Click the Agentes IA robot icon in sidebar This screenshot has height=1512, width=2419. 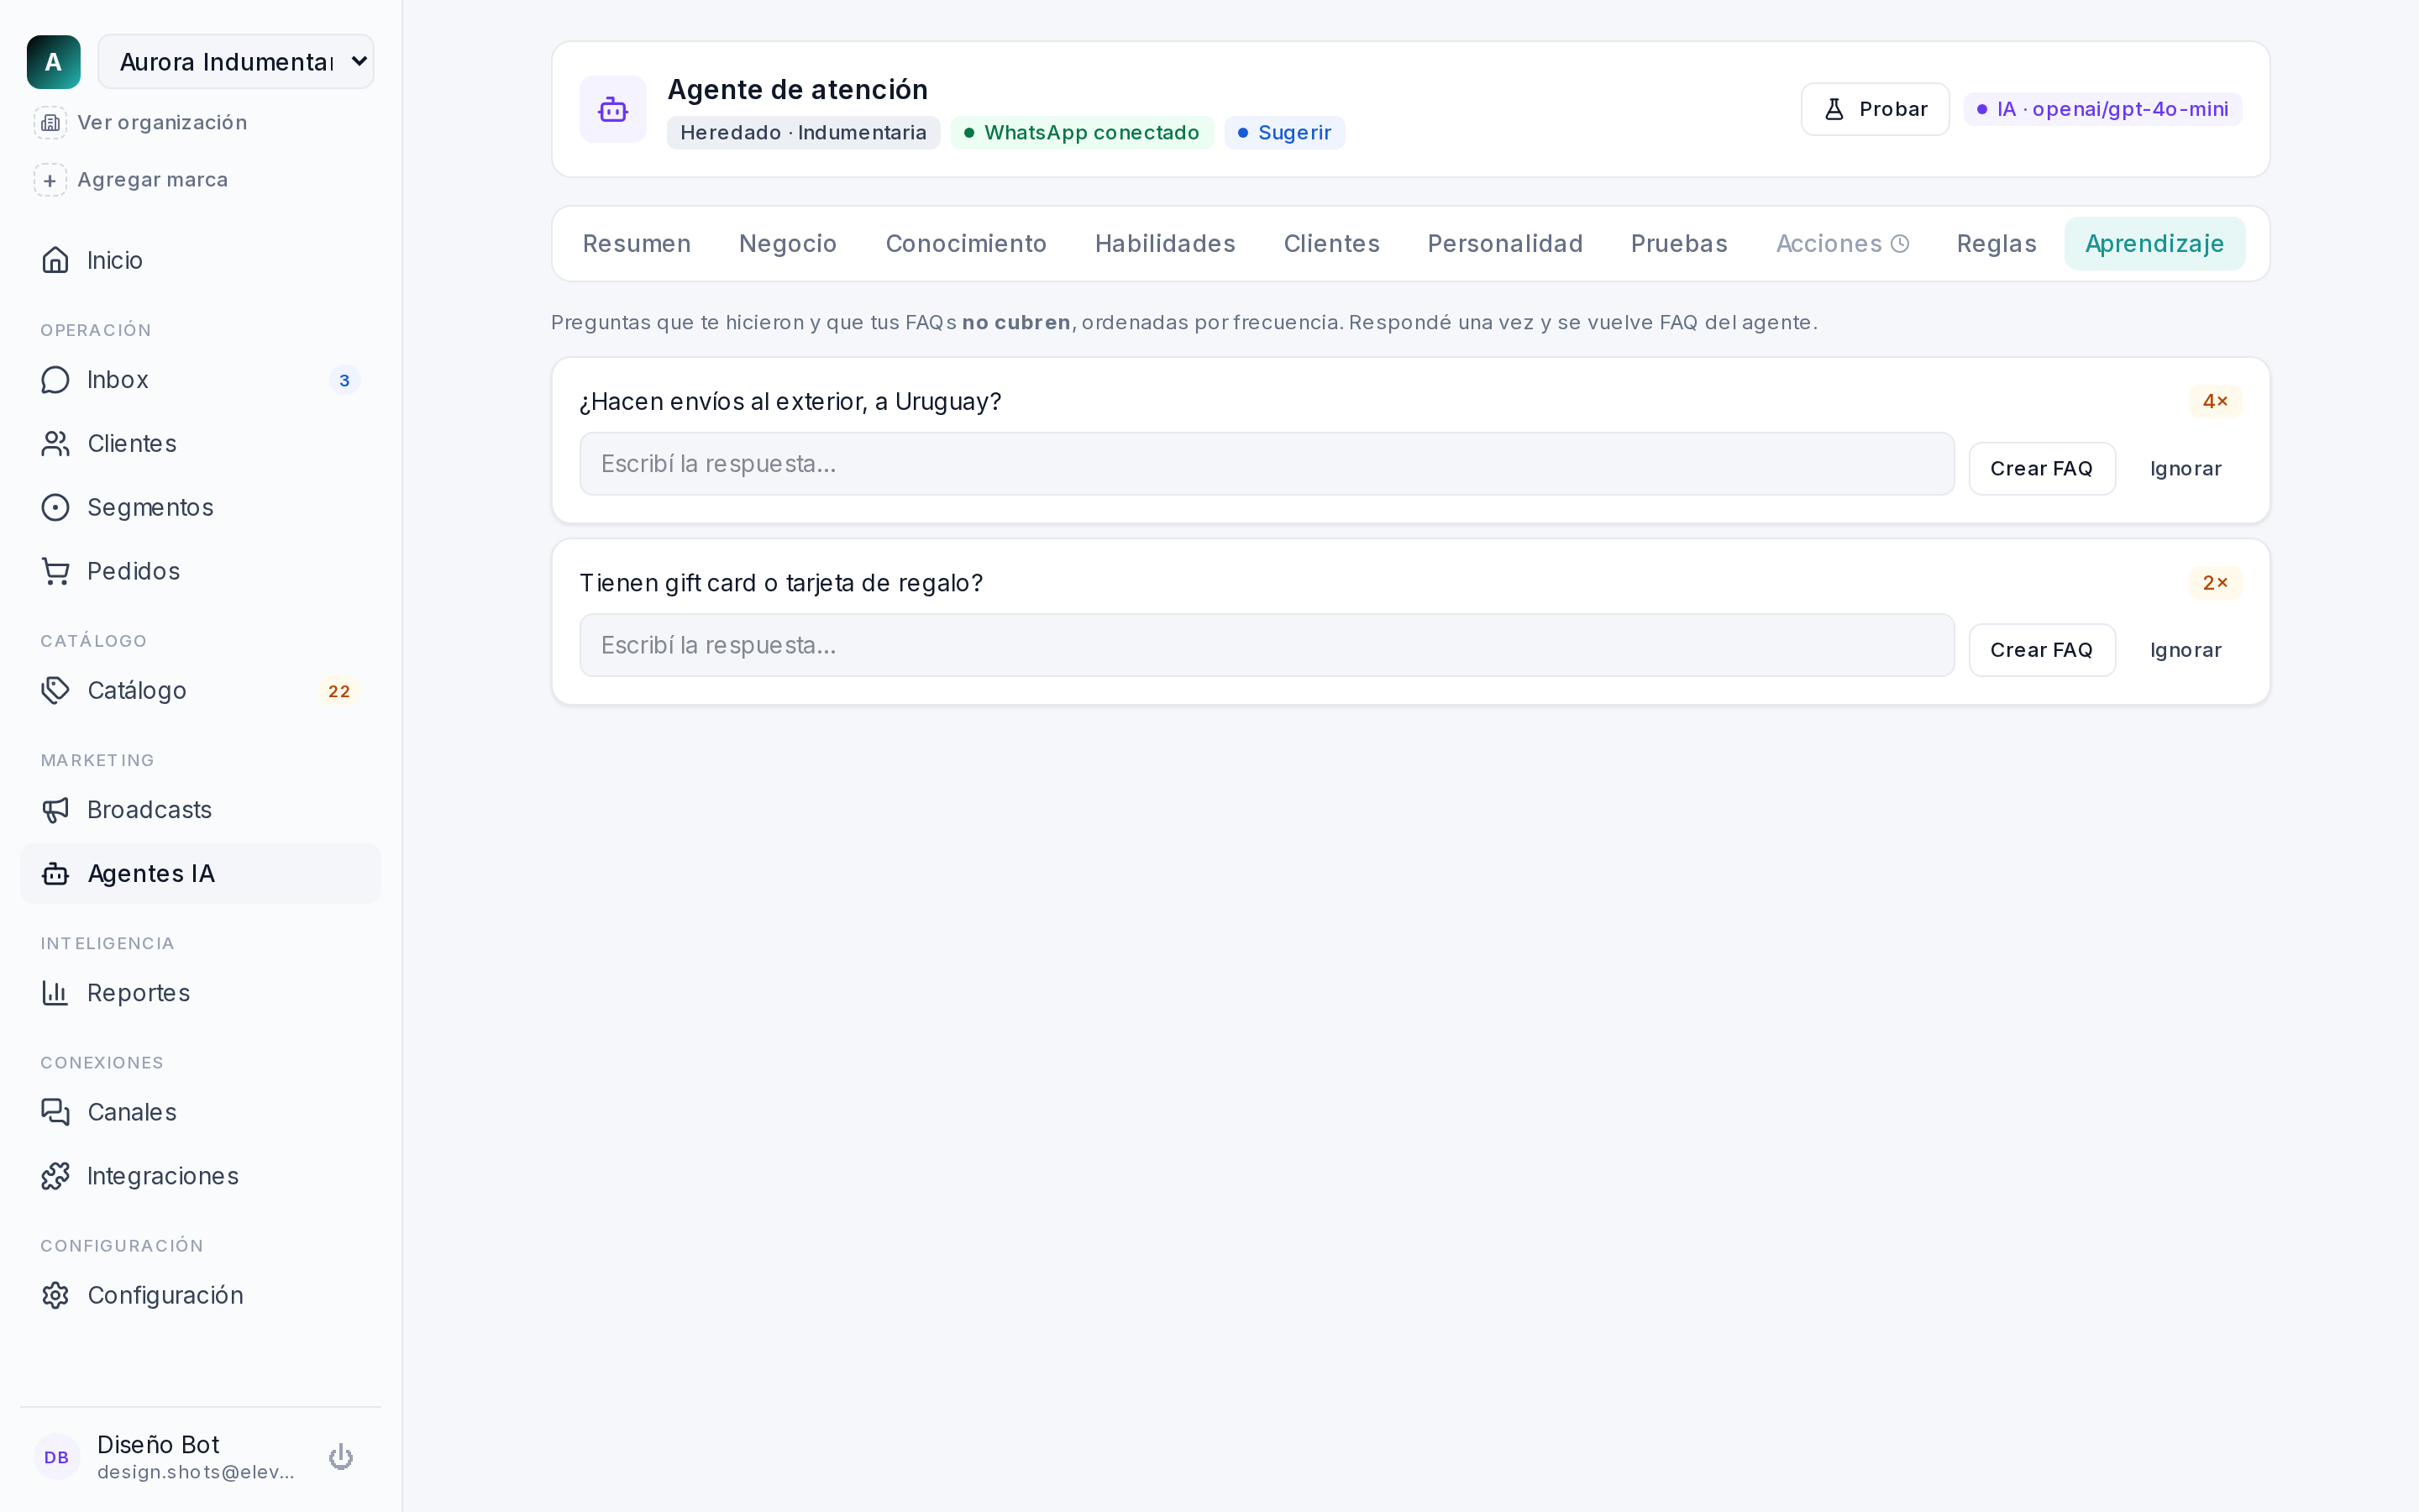click(x=55, y=874)
